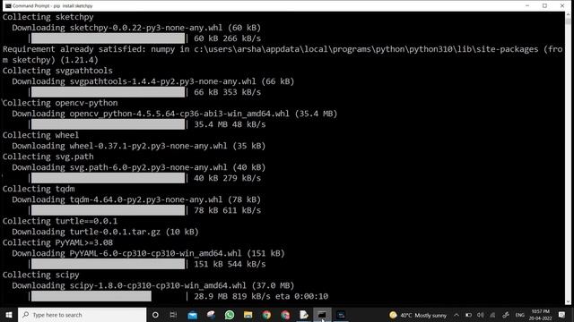This screenshot has height=322, width=574.
Task: Click the opencv 35.4 MB progress bar
Action: (x=108, y=124)
